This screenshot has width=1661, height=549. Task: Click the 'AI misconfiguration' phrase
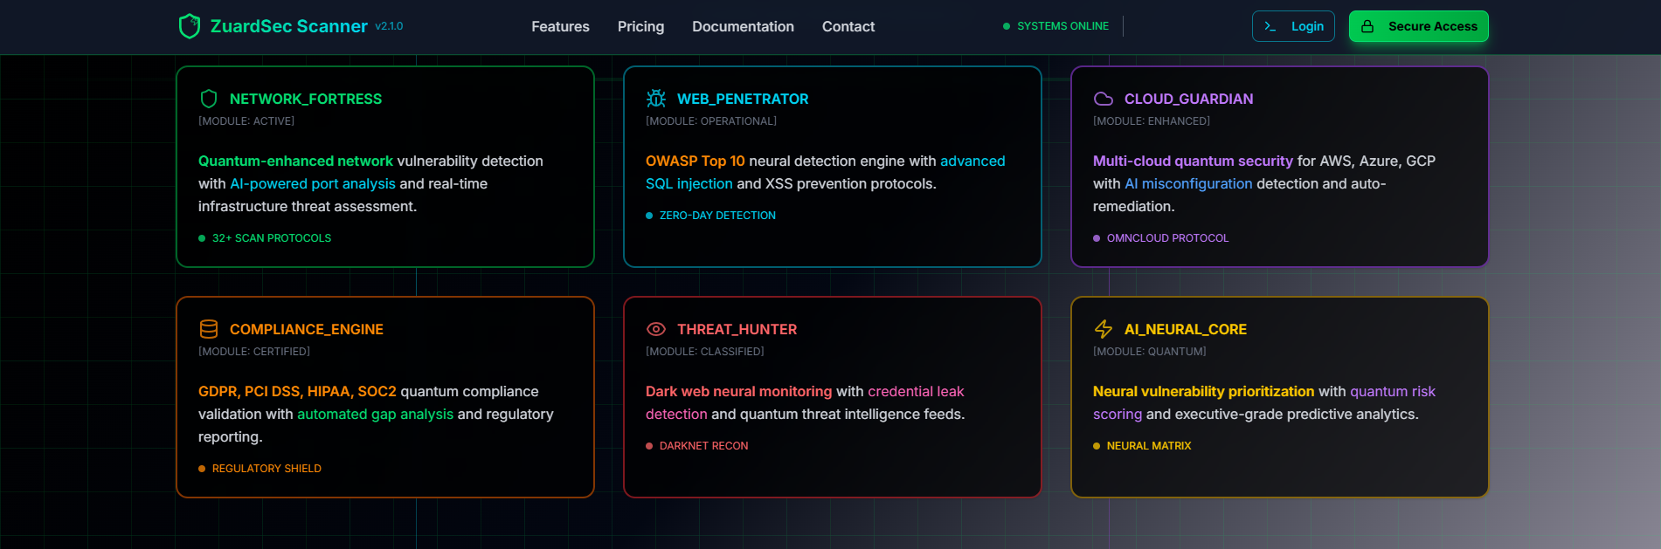tap(1188, 183)
